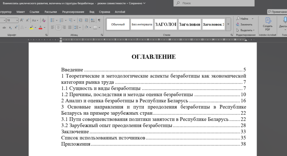The width and height of the screenshot is (287, 156).
Task: Toggle show paragraph marks pilcrow
Action: pos(99,20)
